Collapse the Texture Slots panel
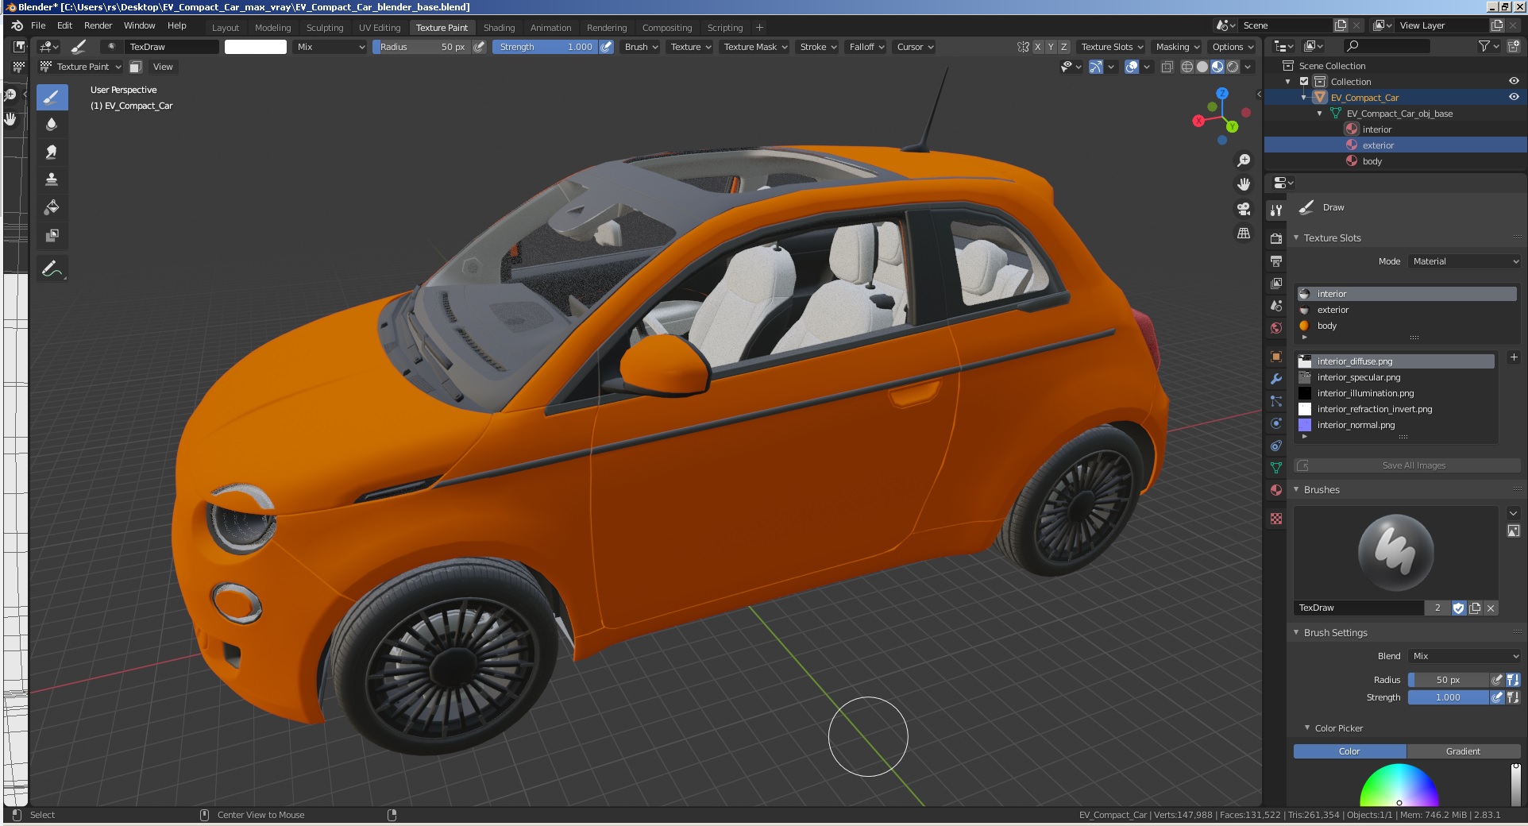The width and height of the screenshot is (1528, 826). 1296,237
